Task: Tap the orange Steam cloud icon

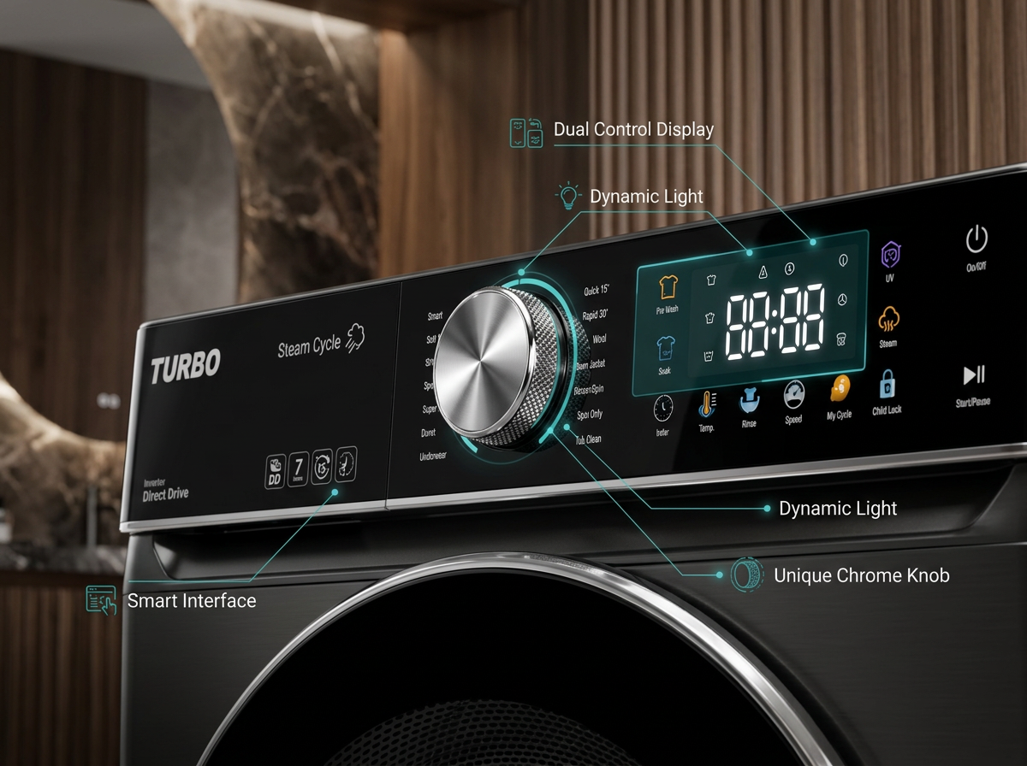Action: click(888, 320)
